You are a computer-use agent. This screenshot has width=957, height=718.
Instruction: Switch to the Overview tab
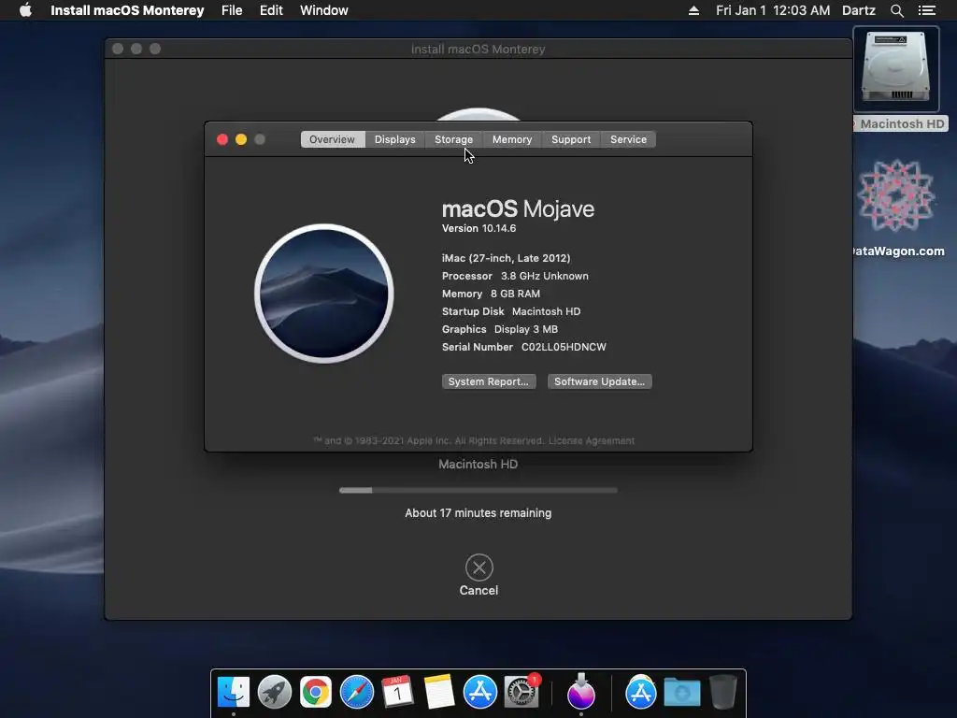pos(332,139)
